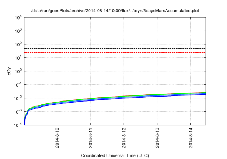Click the 10^4 y-axis tick label

(18, 17)
